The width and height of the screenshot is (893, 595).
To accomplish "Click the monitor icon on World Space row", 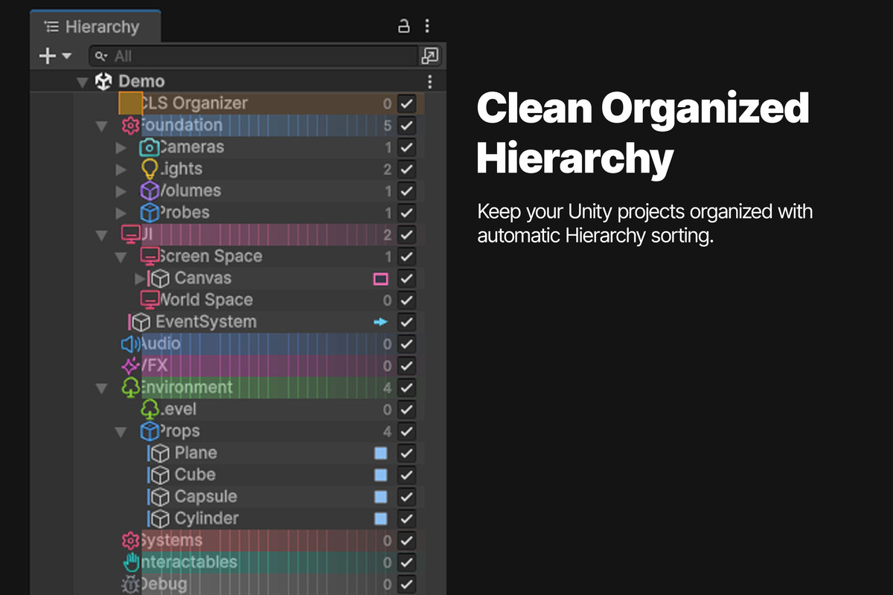I will (150, 300).
